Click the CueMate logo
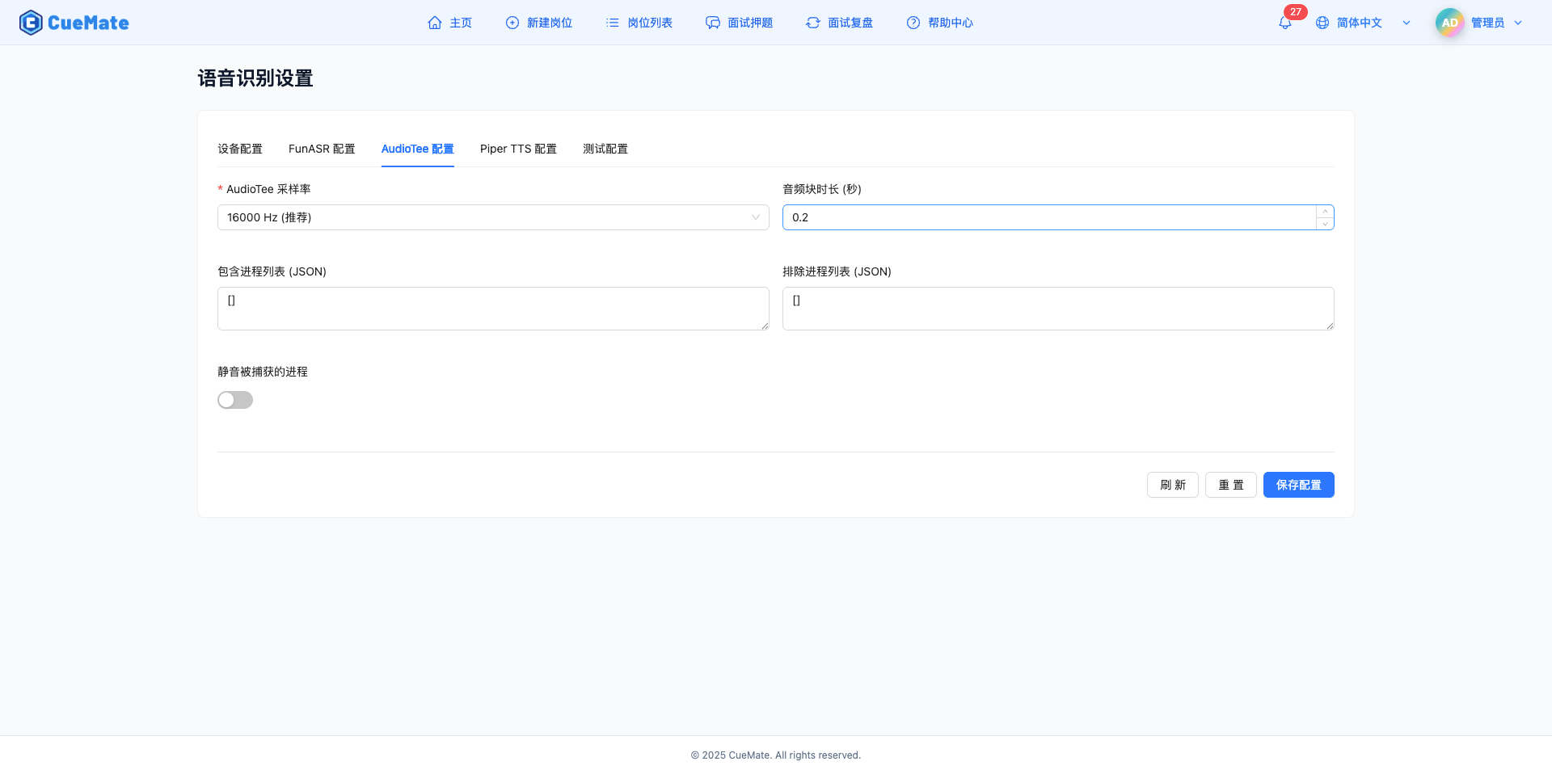1552x774 pixels. tap(74, 22)
